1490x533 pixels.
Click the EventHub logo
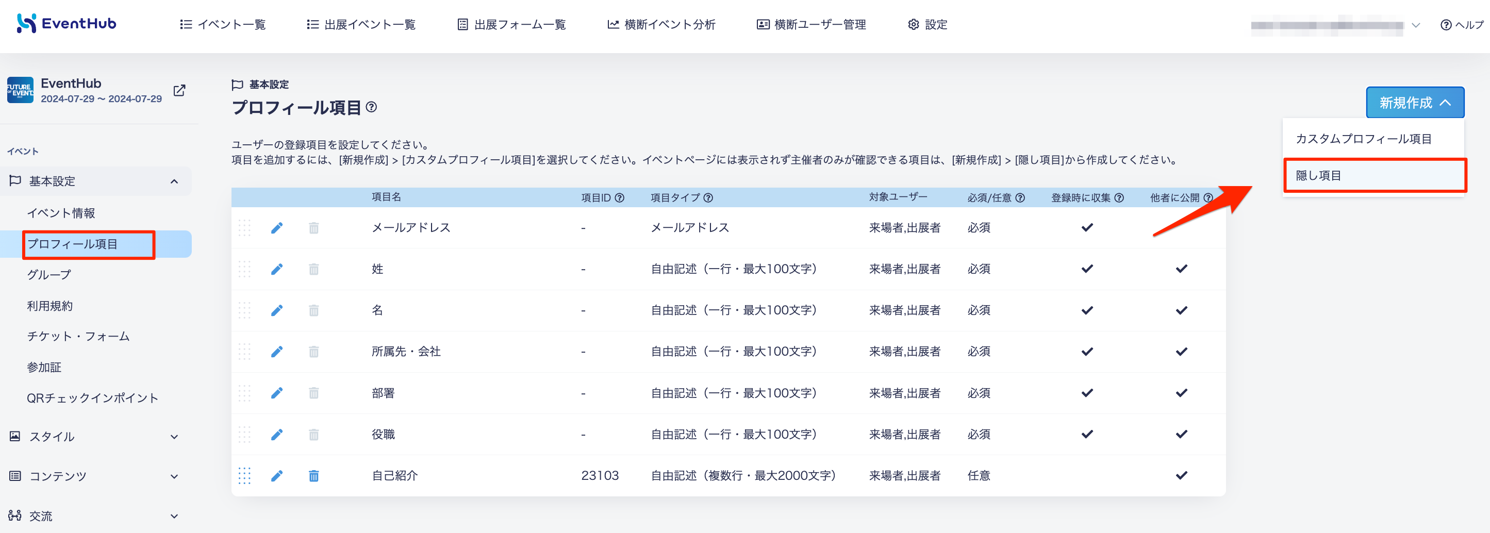67,24
